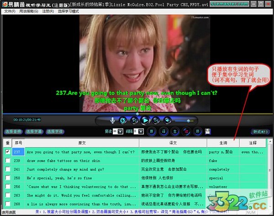Image resolution: width=274 pixels, height=216 pixels.
Task: Open the 文件(F) menu
Action: (x=10, y=11)
